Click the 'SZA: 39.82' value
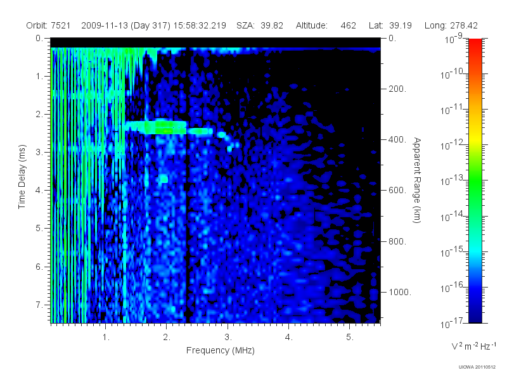Image resolution: width=507 pixels, height=380 pixels. coord(260,25)
